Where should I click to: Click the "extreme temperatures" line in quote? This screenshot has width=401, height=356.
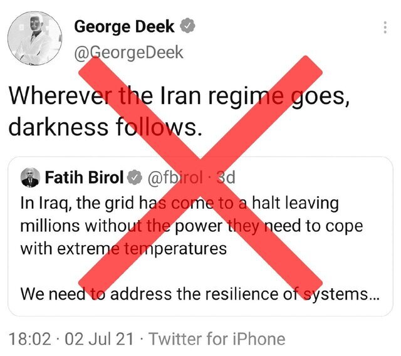coord(123,248)
